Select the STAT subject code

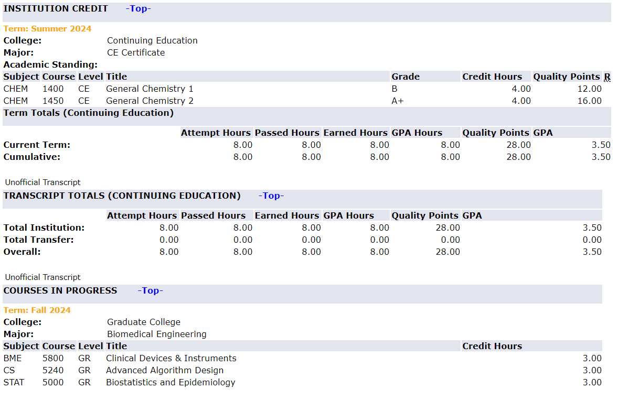tap(14, 382)
